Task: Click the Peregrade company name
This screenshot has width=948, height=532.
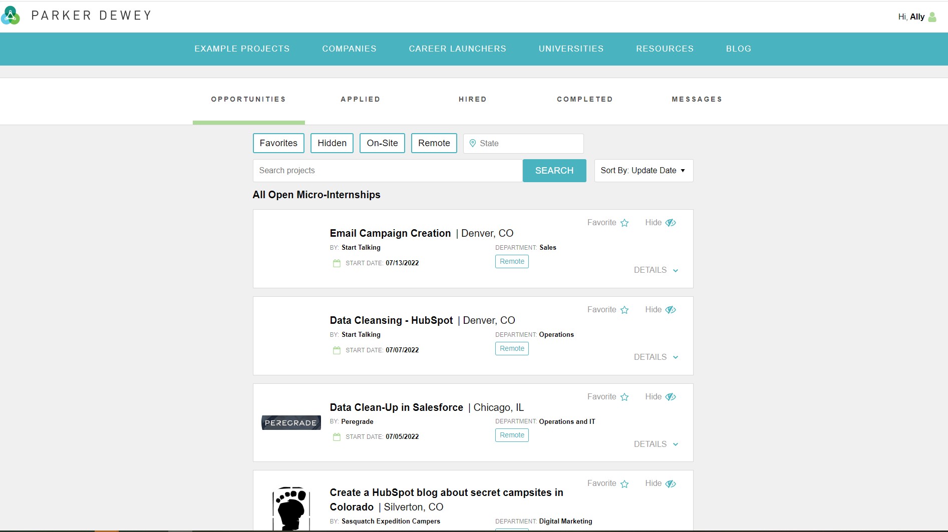Action: tap(357, 421)
